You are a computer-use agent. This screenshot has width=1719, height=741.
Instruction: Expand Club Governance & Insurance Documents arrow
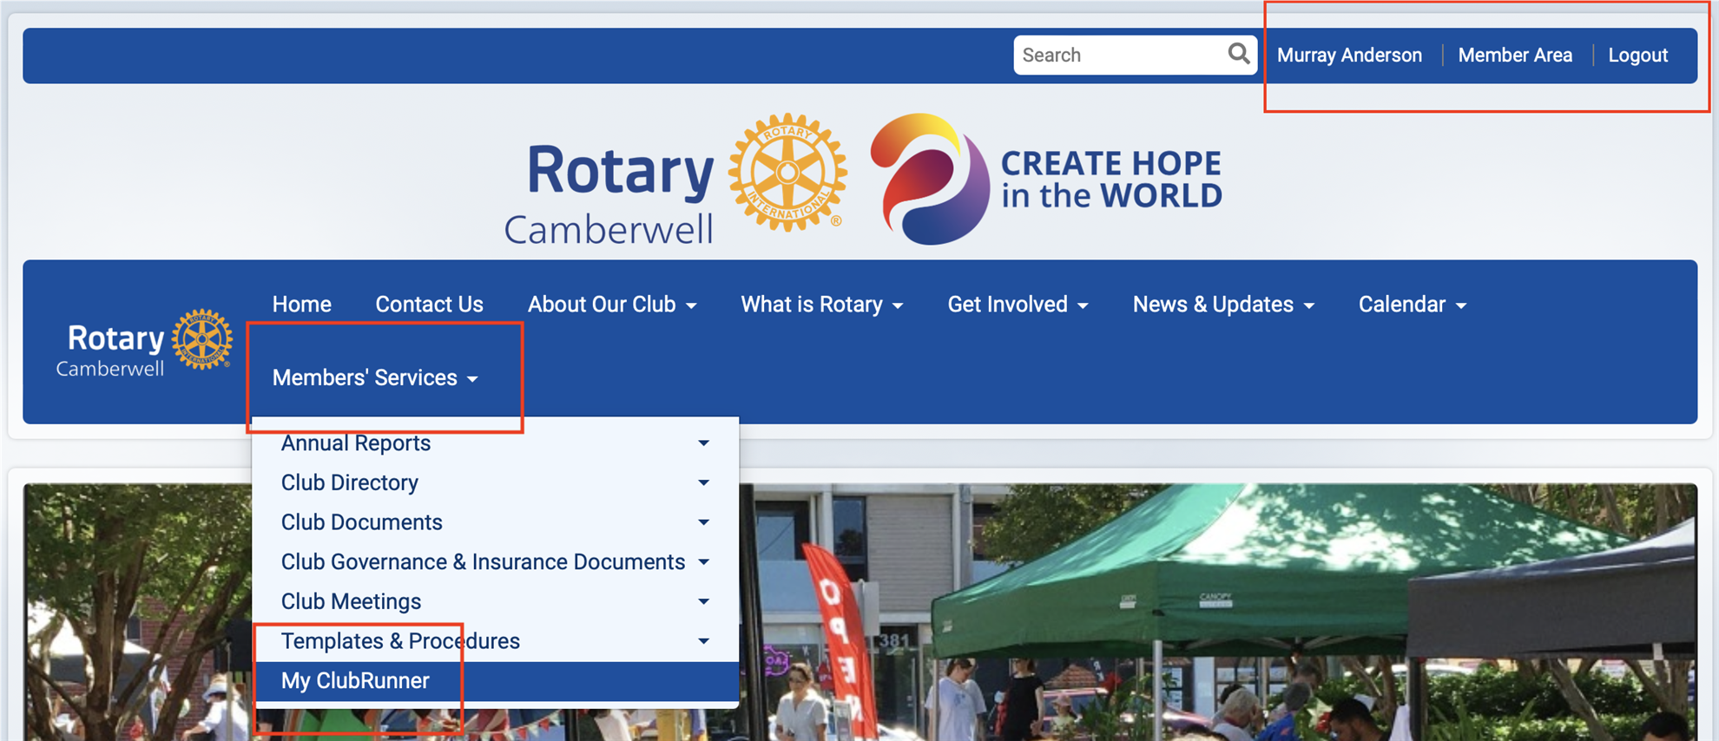[703, 562]
